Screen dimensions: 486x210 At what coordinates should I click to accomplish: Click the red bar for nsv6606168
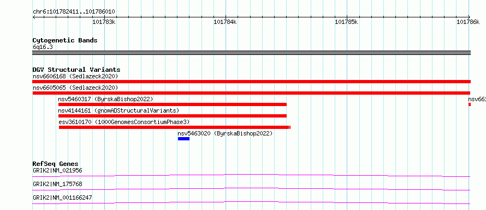click(x=251, y=82)
